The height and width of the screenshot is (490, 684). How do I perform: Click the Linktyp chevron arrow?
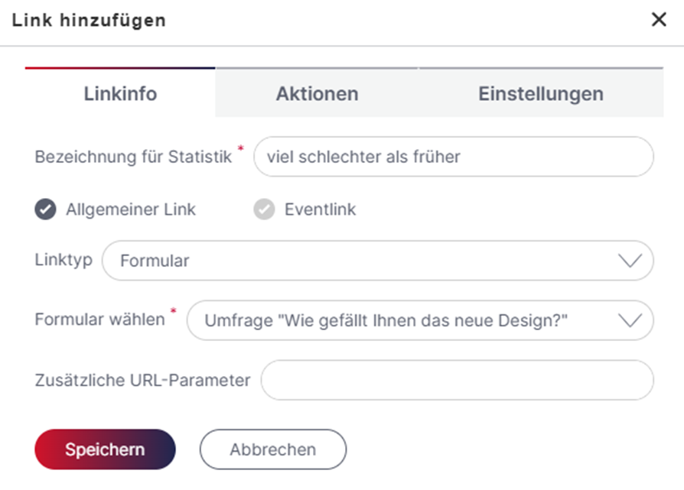tap(630, 261)
